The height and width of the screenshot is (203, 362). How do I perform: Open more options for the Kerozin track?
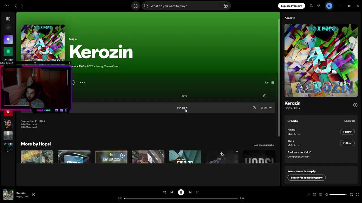pos(271,108)
